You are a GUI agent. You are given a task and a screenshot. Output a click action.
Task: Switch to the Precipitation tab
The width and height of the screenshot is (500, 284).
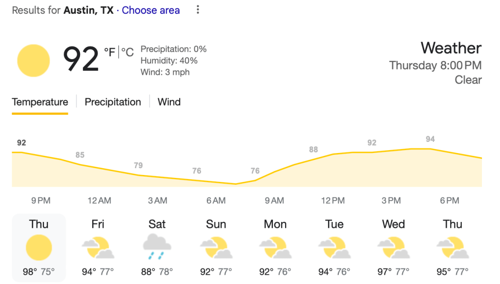(113, 102)
